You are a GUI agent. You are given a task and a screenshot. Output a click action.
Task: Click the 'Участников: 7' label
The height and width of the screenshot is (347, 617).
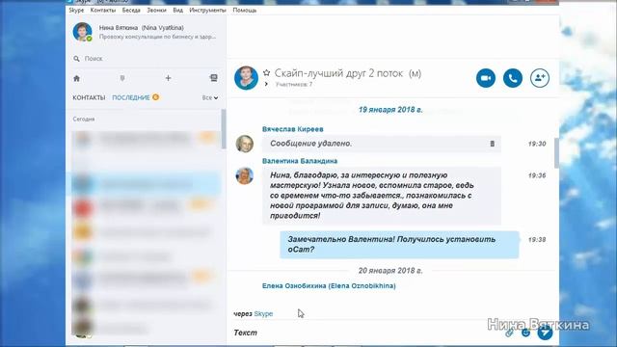pyautogui.click(x=294, y=84)
